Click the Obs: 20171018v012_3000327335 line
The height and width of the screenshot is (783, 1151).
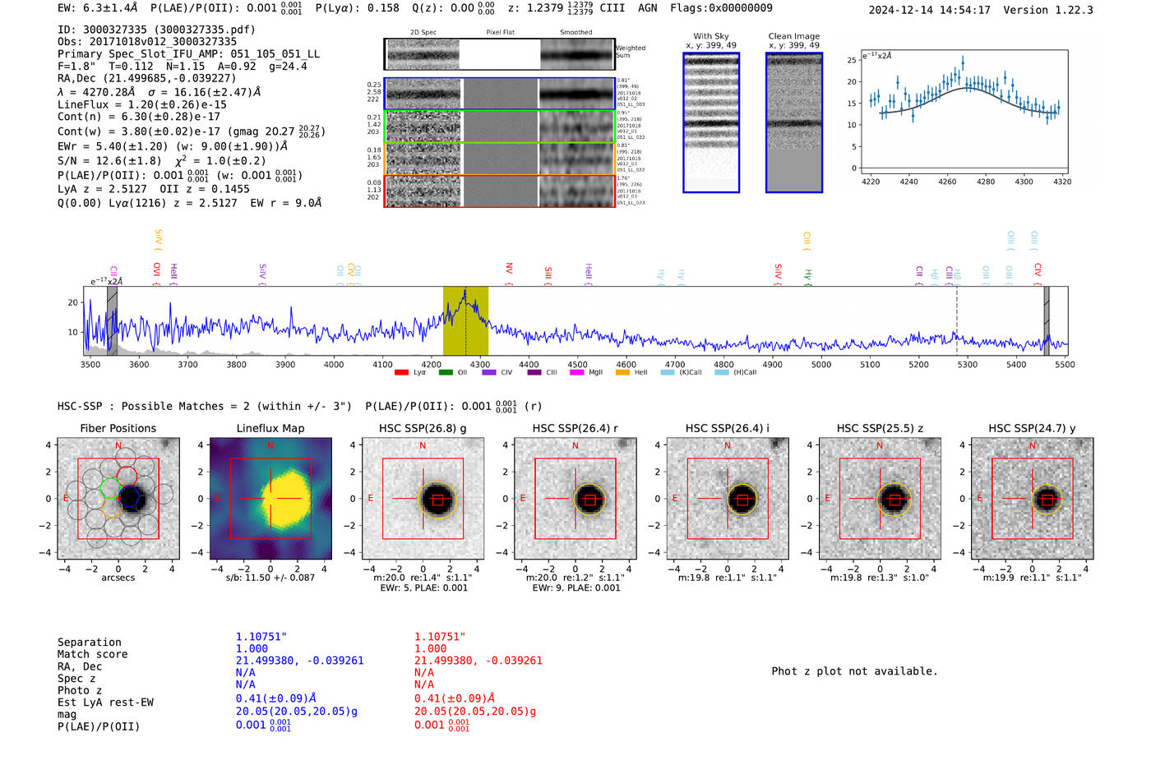147,41
